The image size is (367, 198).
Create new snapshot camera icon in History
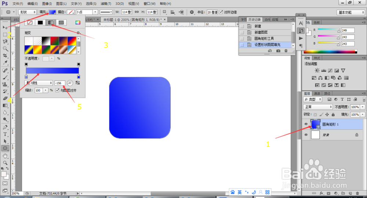pyautogui.click(x=278, y=51)
